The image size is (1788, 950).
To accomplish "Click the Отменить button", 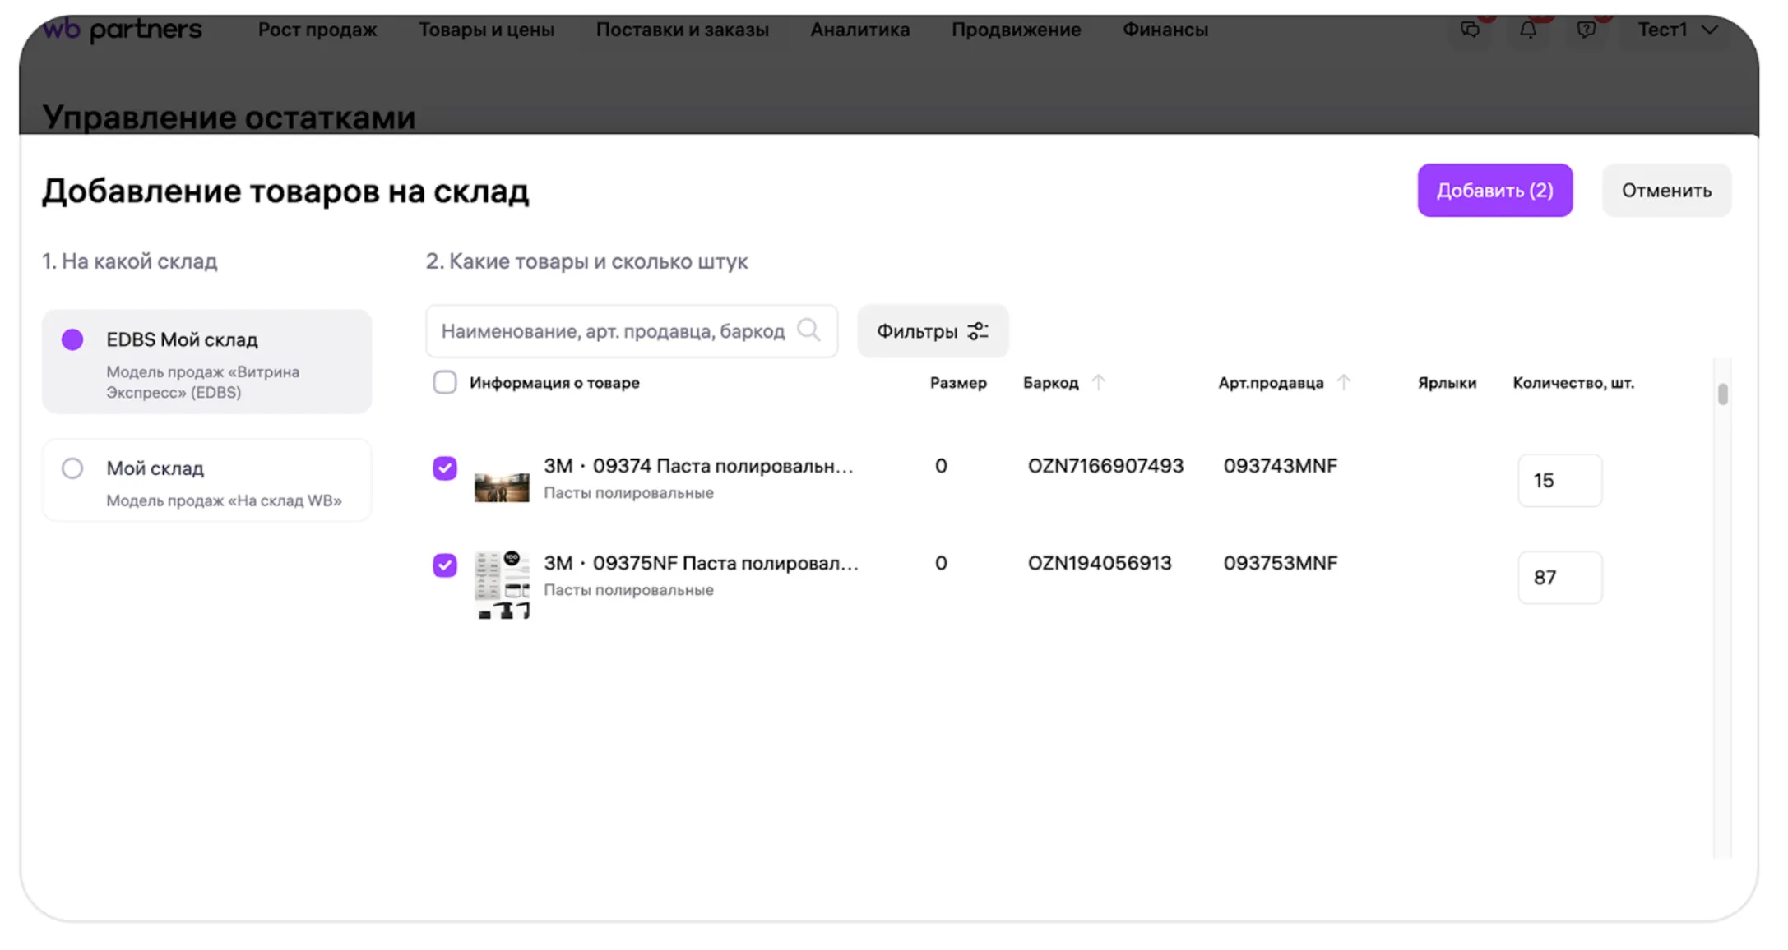I will pos(1666,191).
